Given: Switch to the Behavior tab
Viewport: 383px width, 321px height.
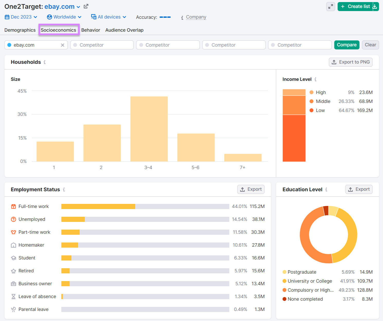Looking at the screenshot, I should (91, 30).
